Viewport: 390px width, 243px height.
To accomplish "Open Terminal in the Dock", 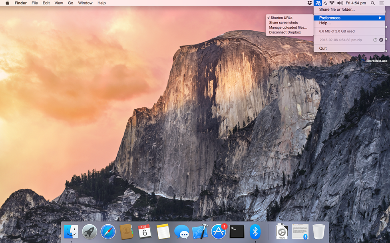I will (237, 231).
